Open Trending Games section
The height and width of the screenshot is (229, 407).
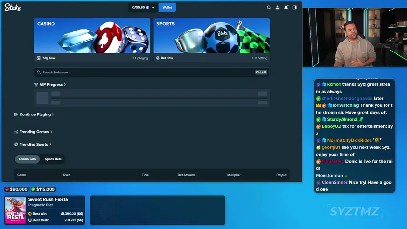click(x=34, y=132)
